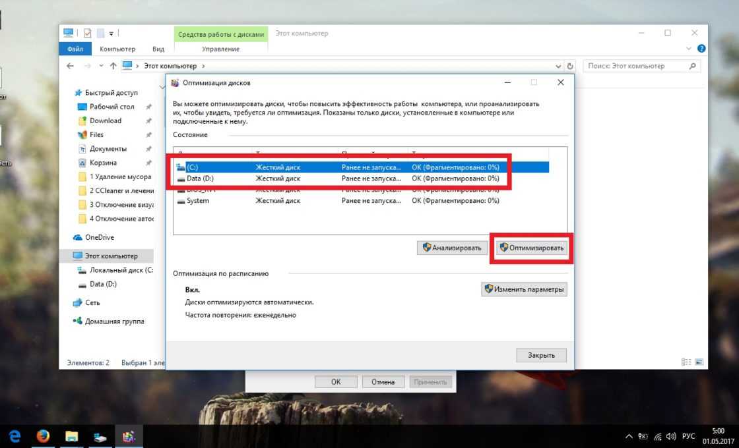The image size is (739, 448).
Task: Switch to large icons view in status bar
Action: [x=699, y=362]
